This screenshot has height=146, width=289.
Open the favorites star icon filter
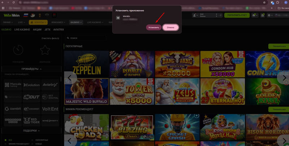pos(45,50)
